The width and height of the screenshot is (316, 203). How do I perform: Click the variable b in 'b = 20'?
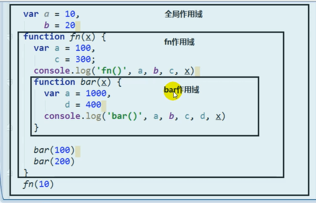pos(47,25)
